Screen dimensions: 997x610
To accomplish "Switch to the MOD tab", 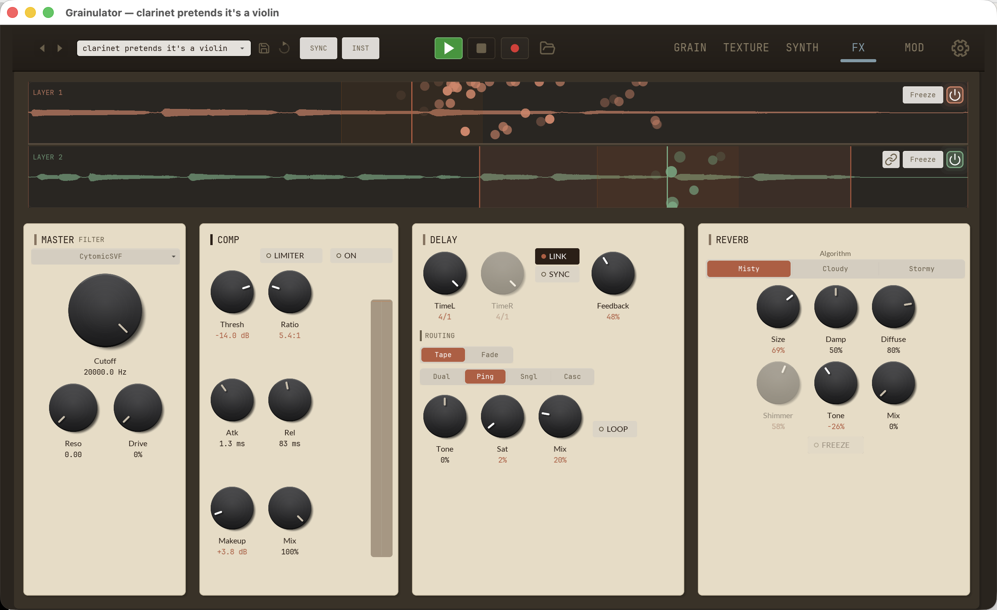I will point(914,48).
